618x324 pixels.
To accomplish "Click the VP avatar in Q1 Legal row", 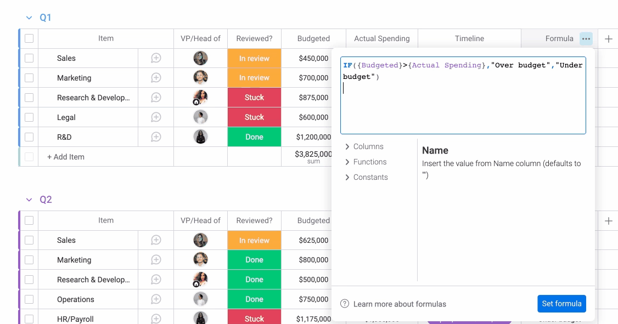I will (201, 117).
